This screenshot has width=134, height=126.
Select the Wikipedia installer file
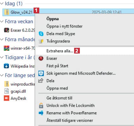click(19, 66)
